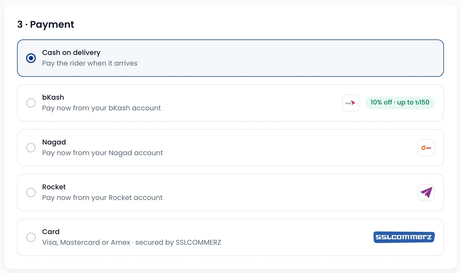
Task: Click the SSLCOMMERZ logo
Action: [x=404, y=237]
